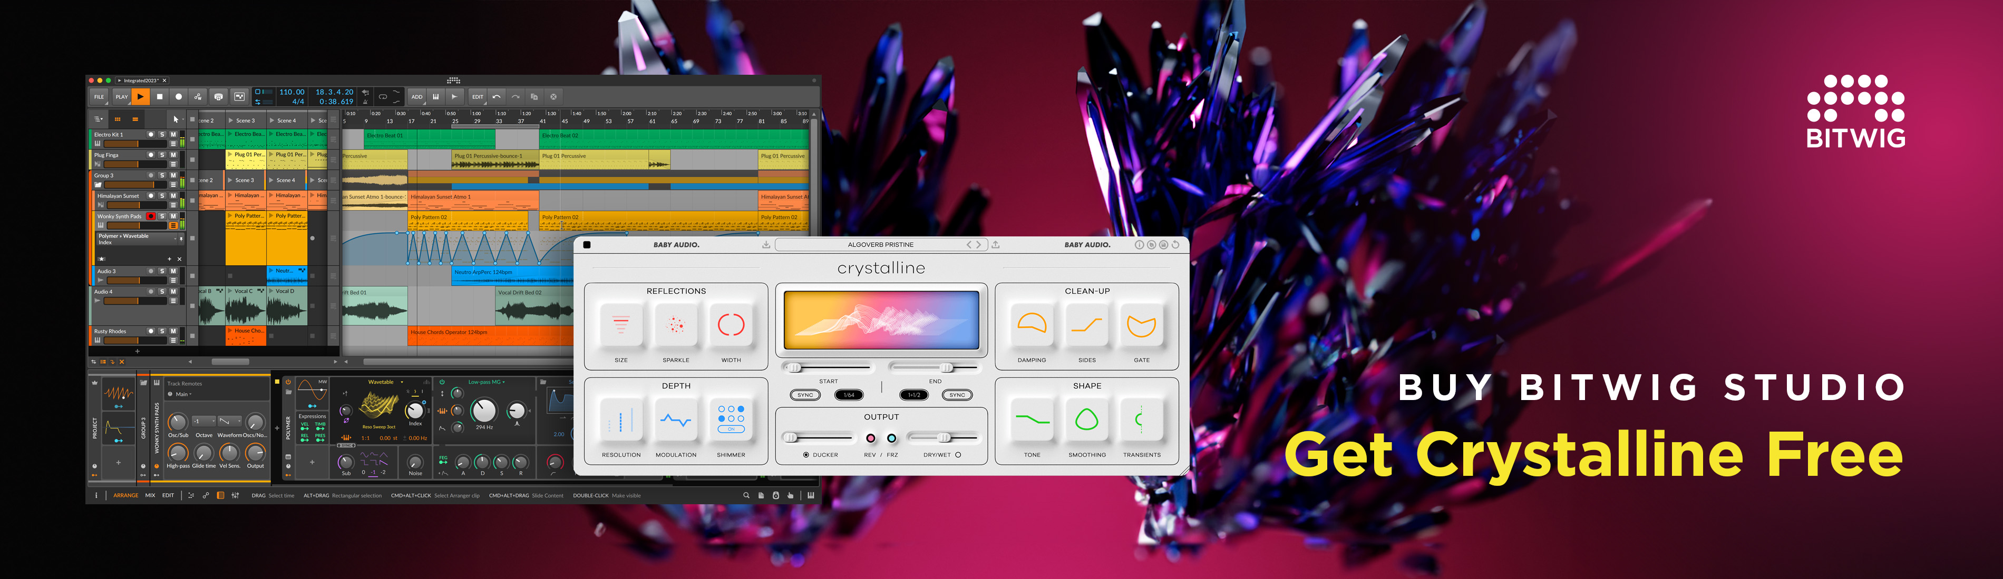The width and height of the screenshot is (2003, 579).
Task: Mute the Group 3 track
Action: (172, 175)
